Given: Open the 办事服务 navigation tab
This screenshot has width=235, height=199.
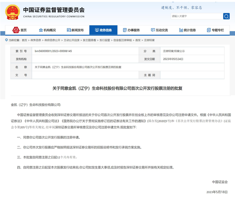Looking at the screenshot, I should (x=131, y=30).
